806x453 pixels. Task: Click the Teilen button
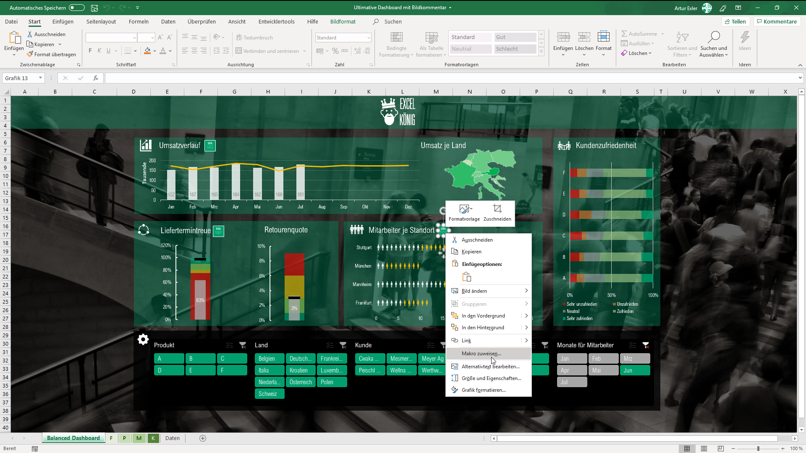tap(736, 21)
